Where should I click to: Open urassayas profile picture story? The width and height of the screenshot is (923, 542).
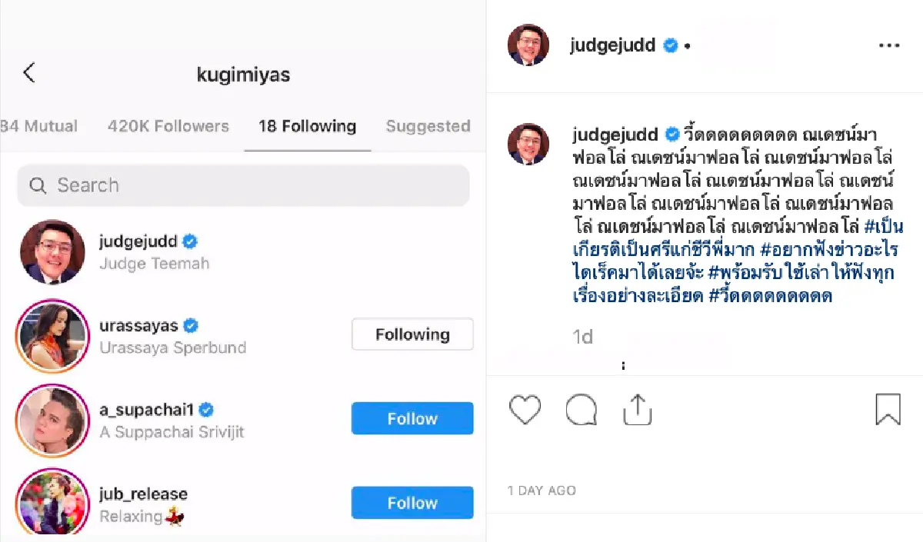[x=52, y=336]
